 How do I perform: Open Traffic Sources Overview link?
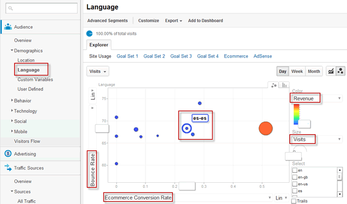pyautogui.click(x=23, y=181)
